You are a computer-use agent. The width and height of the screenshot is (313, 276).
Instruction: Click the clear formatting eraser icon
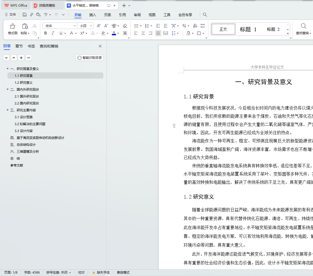[125, 26]
